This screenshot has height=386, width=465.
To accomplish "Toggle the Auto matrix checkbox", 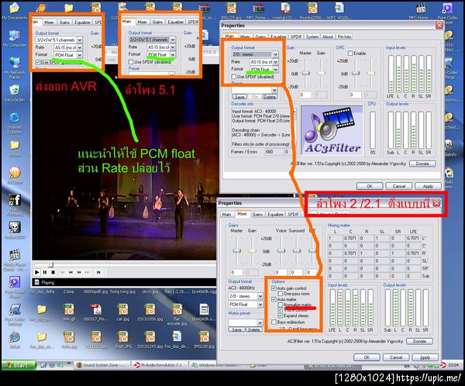I will (x=274, y=299).
